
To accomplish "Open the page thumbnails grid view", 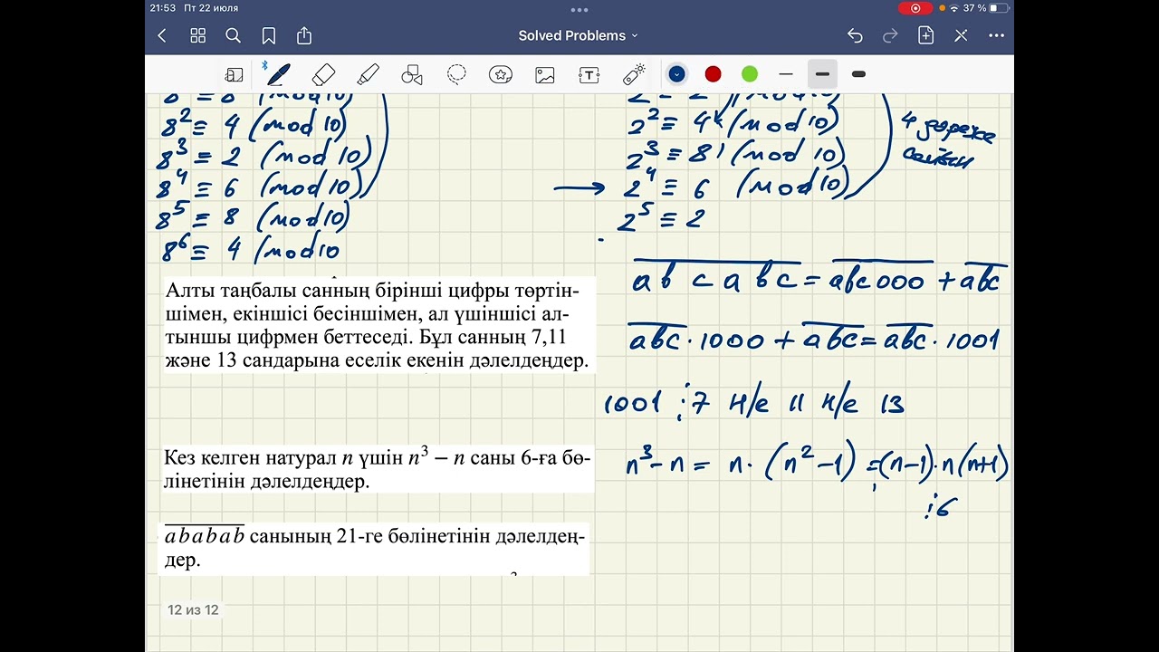I will (197, 36).
